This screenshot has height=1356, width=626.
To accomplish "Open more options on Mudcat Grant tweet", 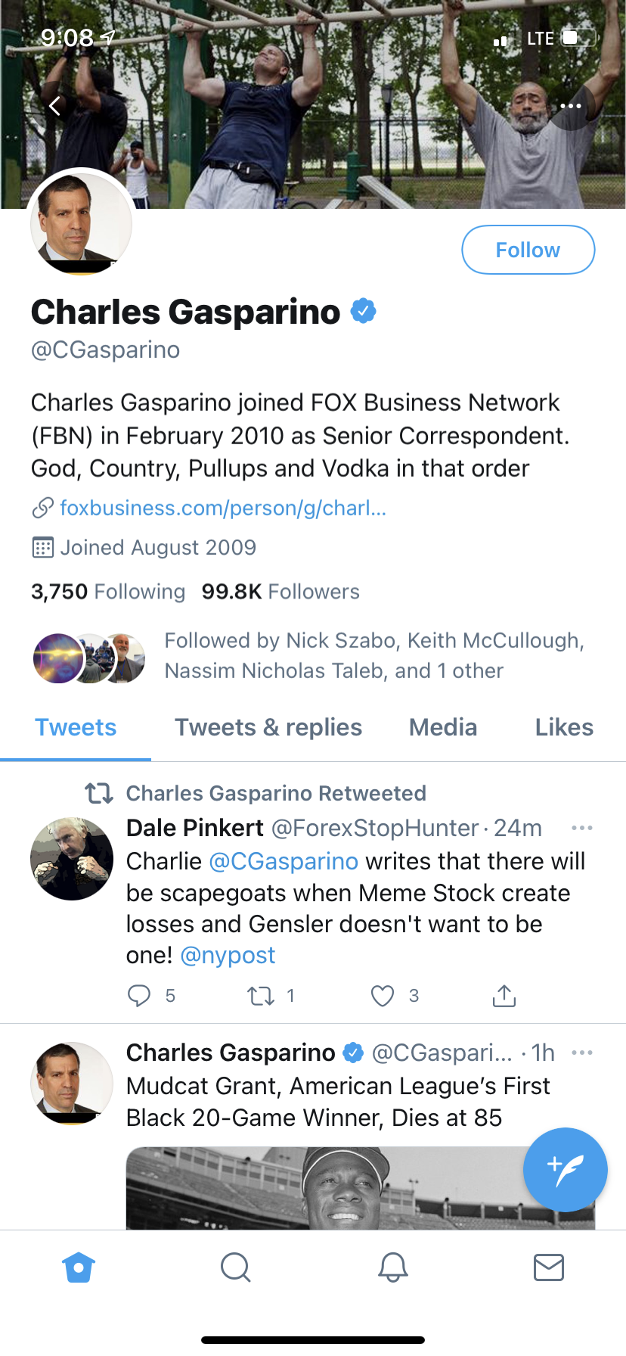I will [582, 1053].
